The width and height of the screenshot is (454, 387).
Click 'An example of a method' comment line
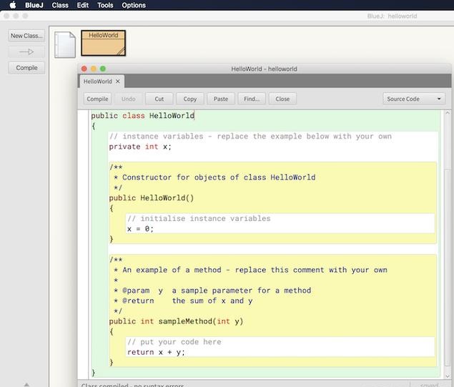pos(250,270)
